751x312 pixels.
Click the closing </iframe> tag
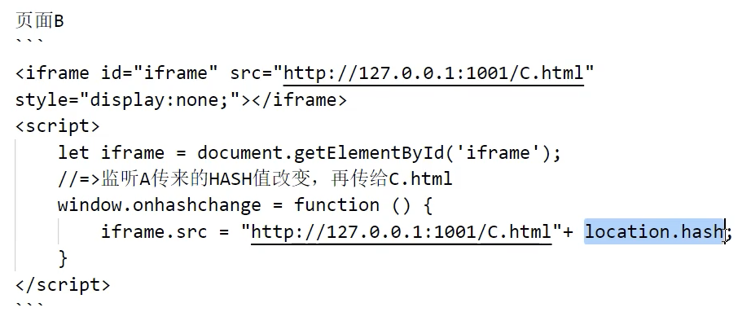300,100
